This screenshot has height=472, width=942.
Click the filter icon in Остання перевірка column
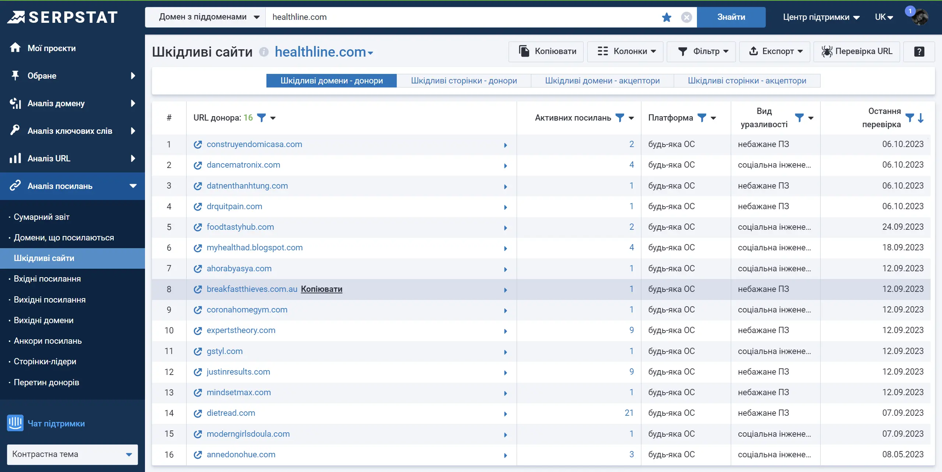tap(909, 118)
